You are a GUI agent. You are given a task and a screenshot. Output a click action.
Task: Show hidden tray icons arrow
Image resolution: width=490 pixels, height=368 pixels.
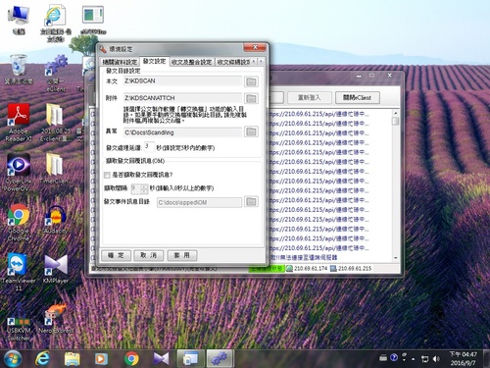coord(414,359)
